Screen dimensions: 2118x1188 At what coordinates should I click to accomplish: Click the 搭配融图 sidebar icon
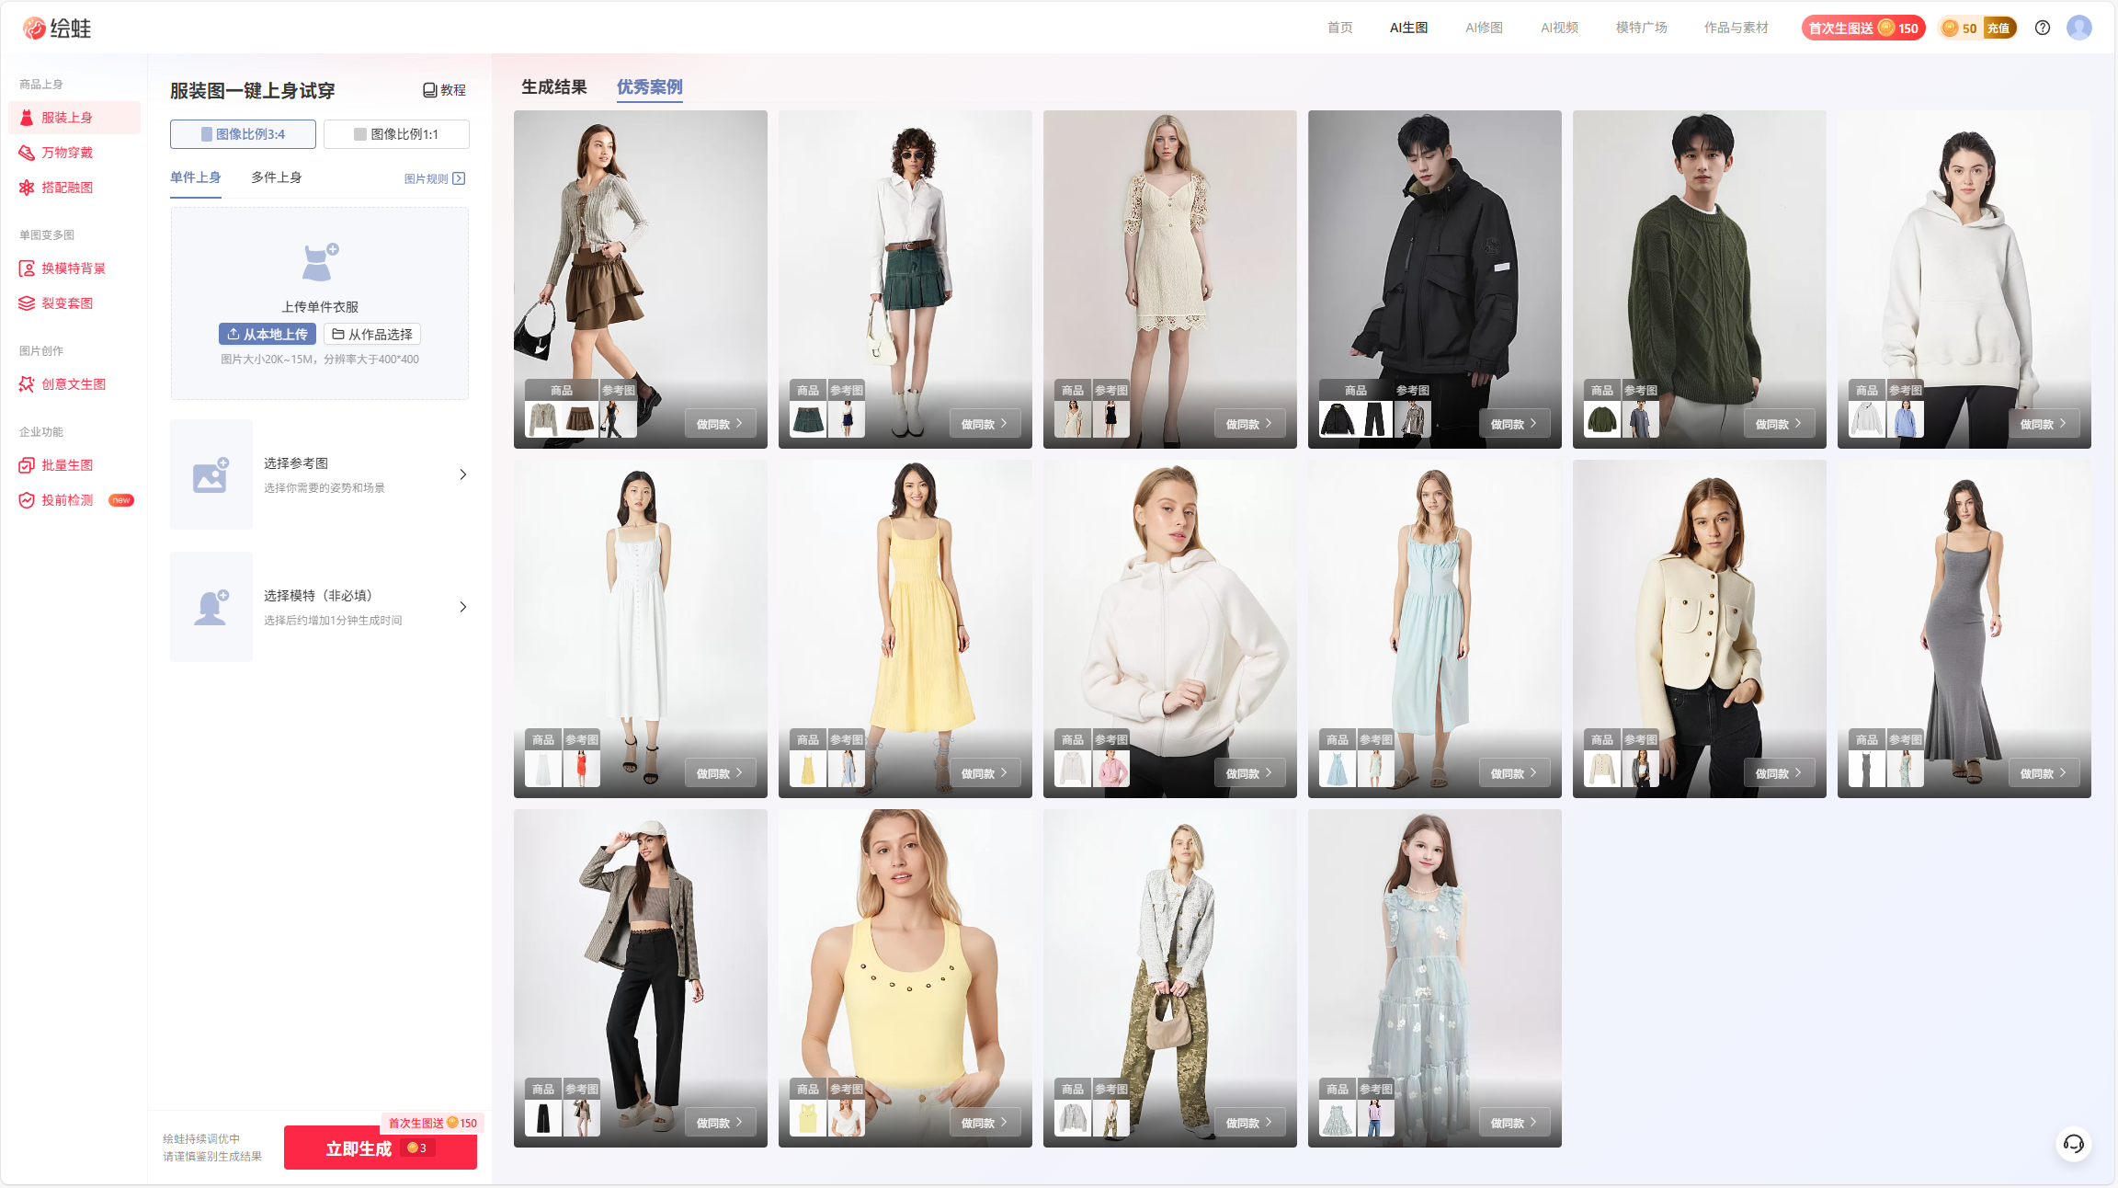click(x=27, y=188)
